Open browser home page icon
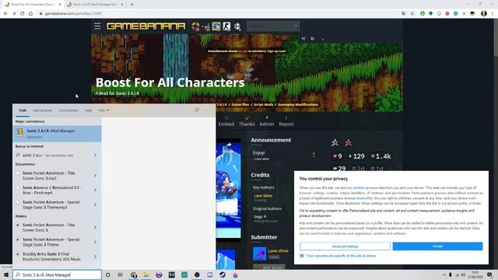 pos(30,14)
